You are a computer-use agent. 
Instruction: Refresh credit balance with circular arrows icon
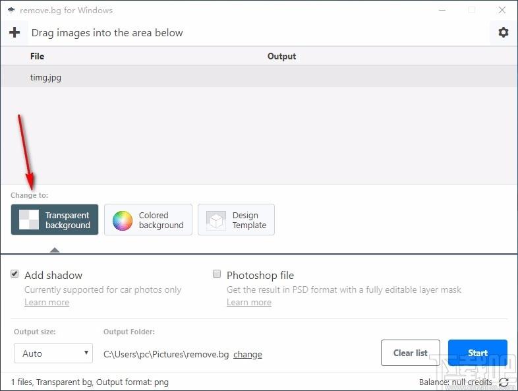coord(504,382)
